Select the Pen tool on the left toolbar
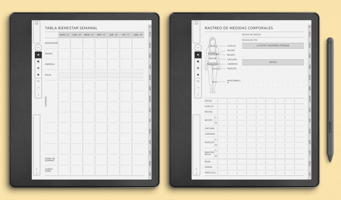The image size is (341, 200). tap(38, 54)
